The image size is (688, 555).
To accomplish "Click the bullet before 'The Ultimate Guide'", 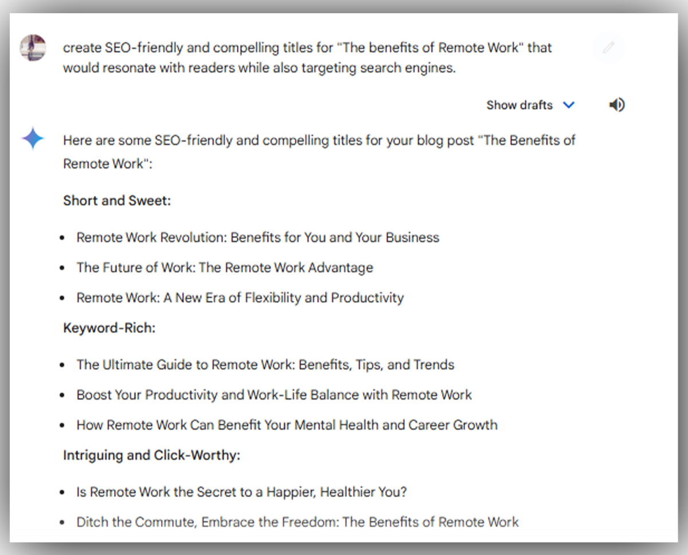I will coord(62,365).
